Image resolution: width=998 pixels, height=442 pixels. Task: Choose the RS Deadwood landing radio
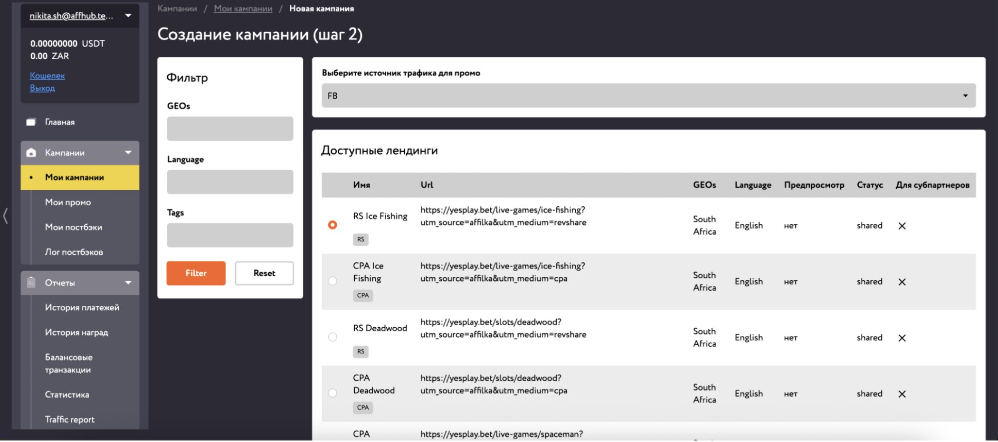click(333, 337)
